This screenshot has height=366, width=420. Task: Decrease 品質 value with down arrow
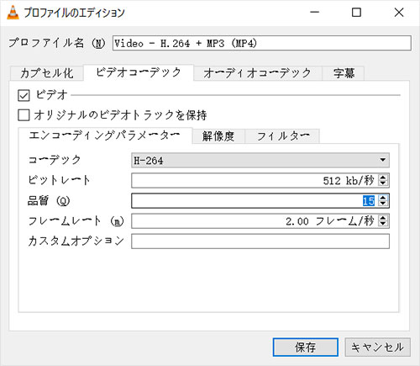(382, 204)
